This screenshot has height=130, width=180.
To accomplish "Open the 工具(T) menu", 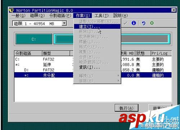I will pos(102,15).
